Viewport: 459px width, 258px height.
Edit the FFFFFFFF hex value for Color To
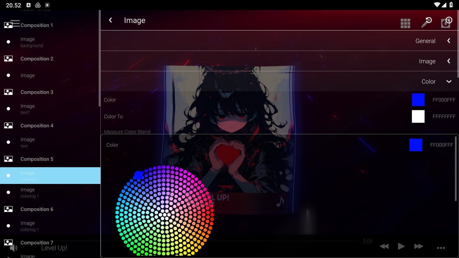444,117
